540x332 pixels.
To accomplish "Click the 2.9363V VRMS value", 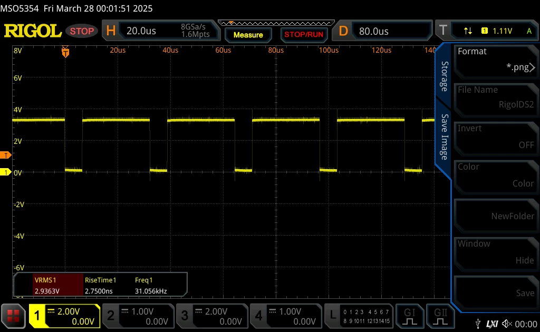I will [47, 291].
